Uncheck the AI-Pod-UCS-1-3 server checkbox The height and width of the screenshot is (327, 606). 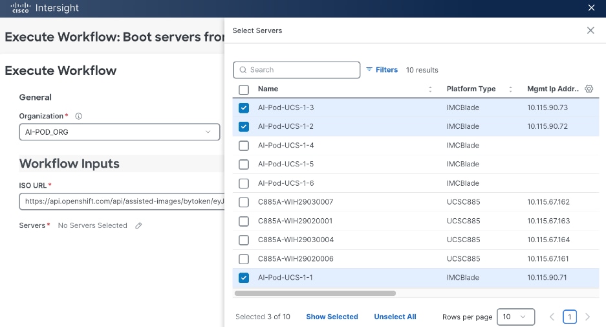(x=244, y=107)
